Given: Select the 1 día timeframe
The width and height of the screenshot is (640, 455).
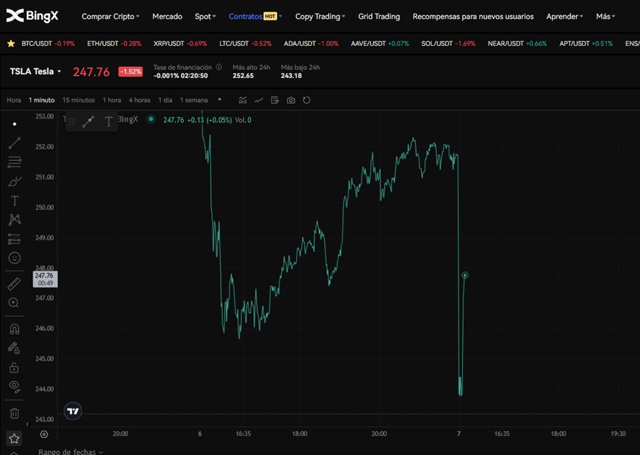Looking at the screenshot, I should point(165,100).
